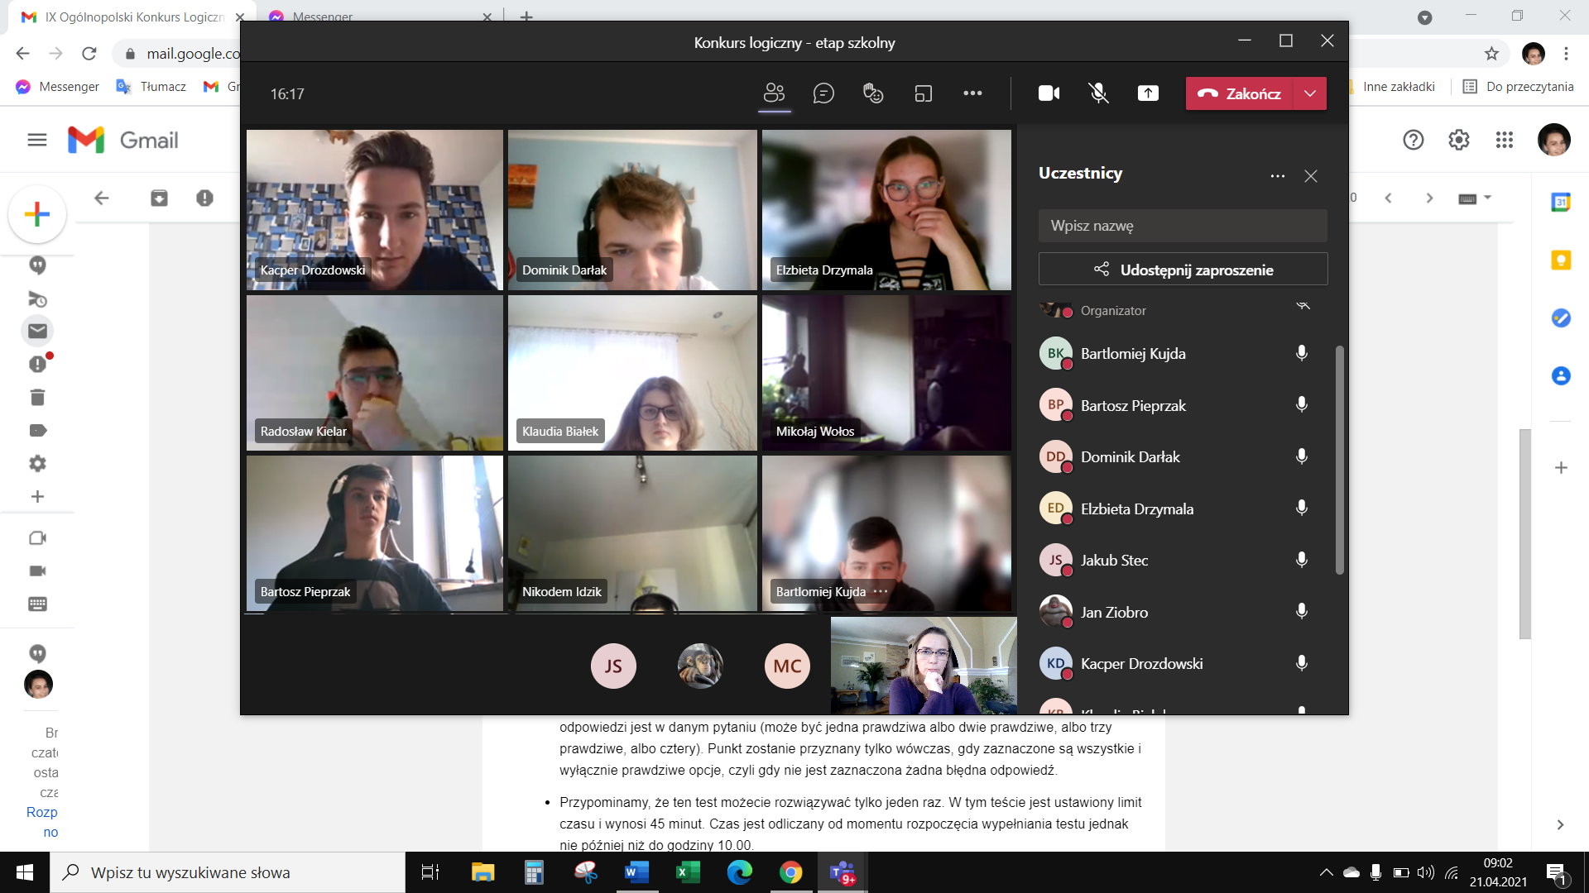Viewport: 1589px width, 893px height.
Task: Go to older email arrow in Gmail
Action: 1429,198
